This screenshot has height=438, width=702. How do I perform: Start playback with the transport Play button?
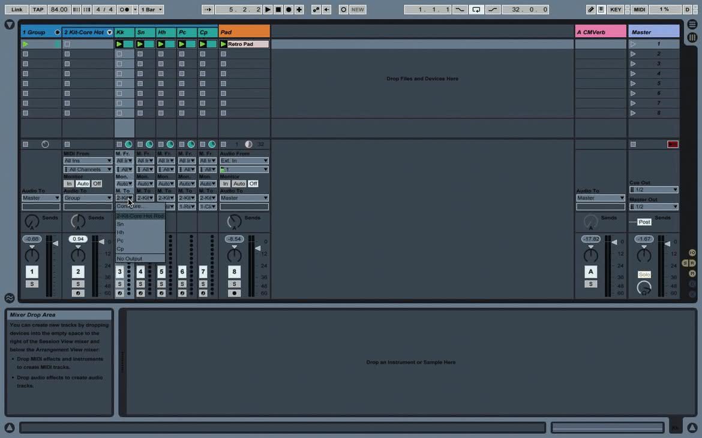click(268, 10)
